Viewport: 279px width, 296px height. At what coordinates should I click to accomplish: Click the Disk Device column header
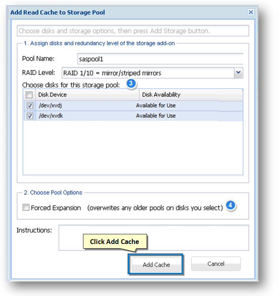[x=87, y=95]
